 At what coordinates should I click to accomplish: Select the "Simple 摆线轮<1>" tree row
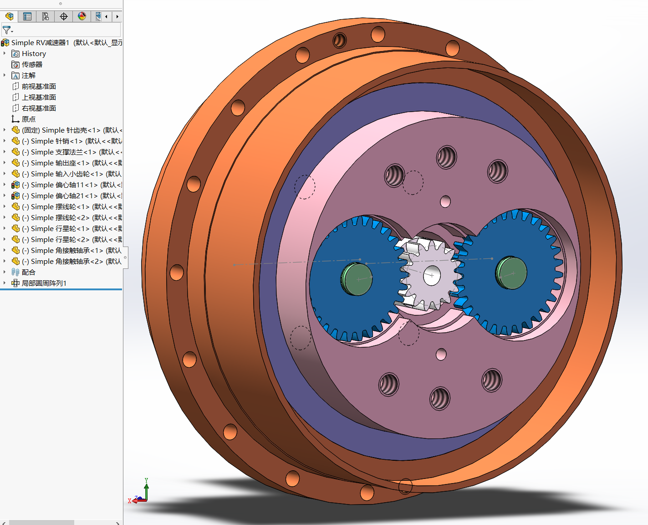click(61, 206)
